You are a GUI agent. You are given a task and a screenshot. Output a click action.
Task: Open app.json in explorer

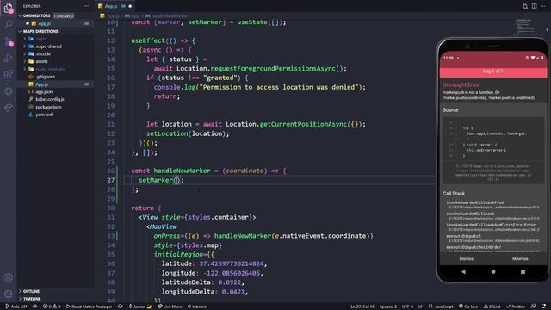click(x=44, y=92)
